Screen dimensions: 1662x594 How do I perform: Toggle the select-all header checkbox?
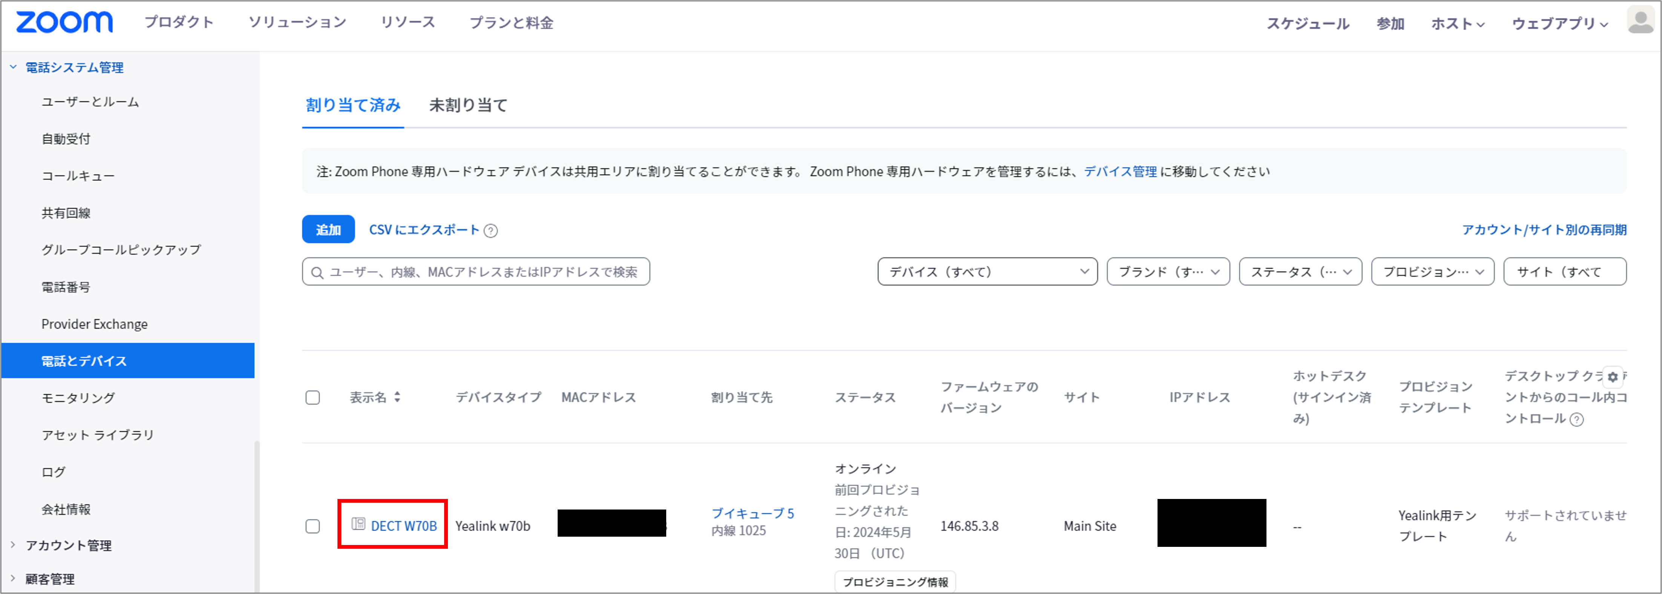pos(312,397)
